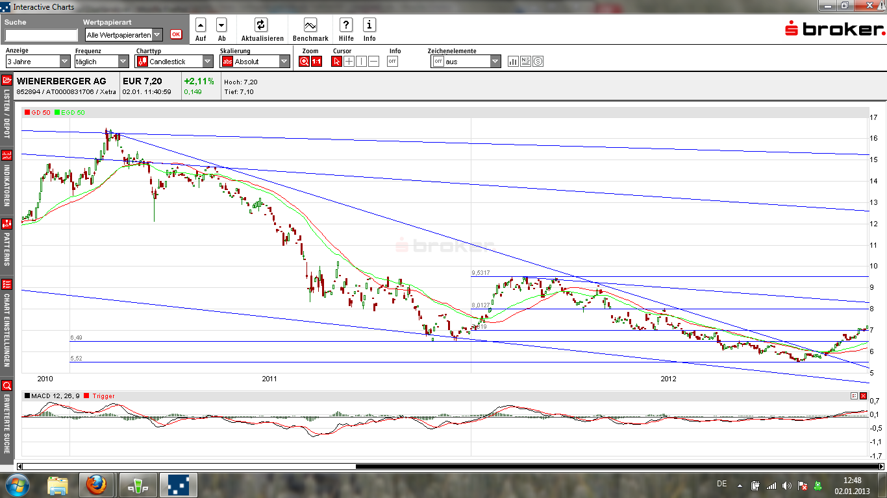Open the Hilfe question mark icon
Screen dimensions: 887x498
[x=345, y=25]
